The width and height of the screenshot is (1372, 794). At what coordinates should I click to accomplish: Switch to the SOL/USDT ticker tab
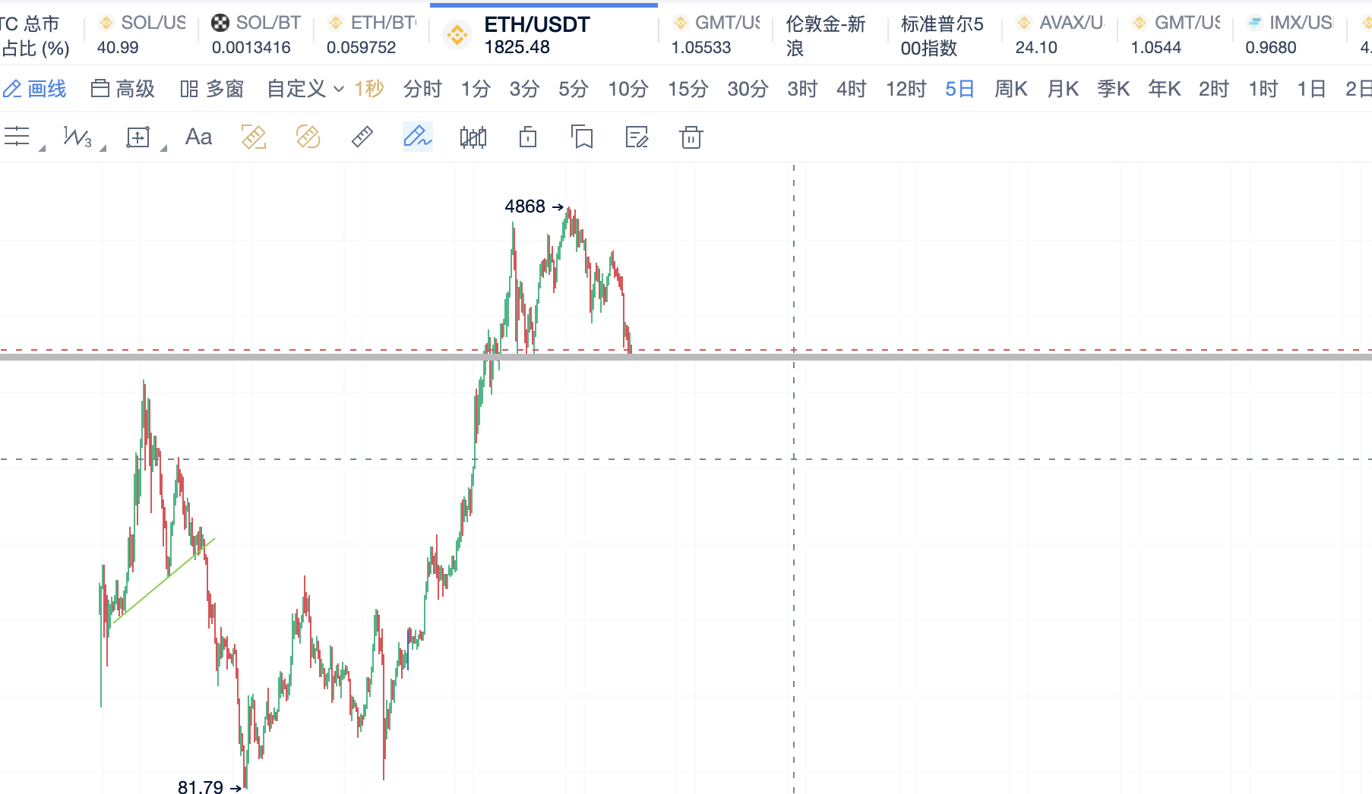click(141, 35)
